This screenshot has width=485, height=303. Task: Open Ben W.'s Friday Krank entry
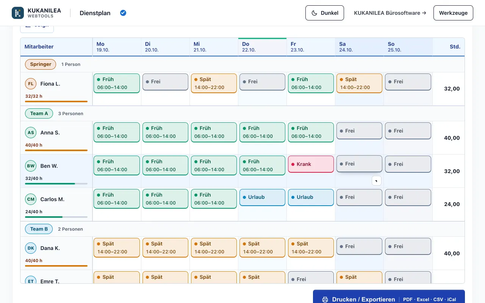point(311,164)
